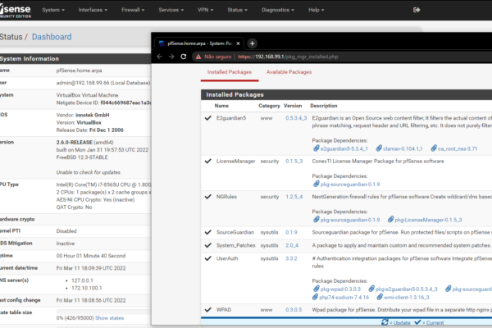Screen dimensions: 492x328
Task: Click the wmi-client-1.3.16_3 dependency link
Action: tap(407, 297)
